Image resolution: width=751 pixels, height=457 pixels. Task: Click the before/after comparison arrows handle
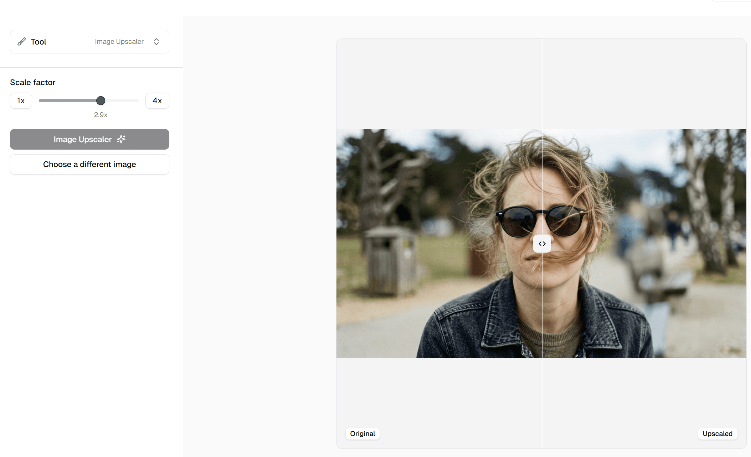point(542,244)
